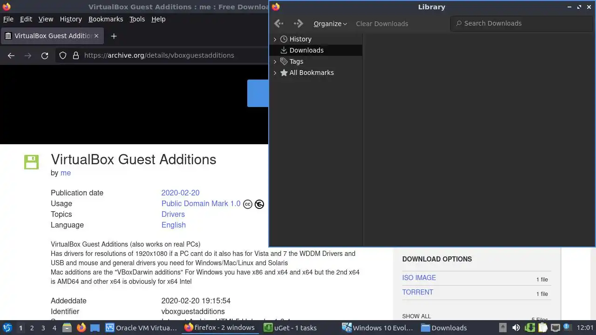Click the TORRENT download option
The width and height of the screenshot is (596, 335).
(x=418, y=292)
